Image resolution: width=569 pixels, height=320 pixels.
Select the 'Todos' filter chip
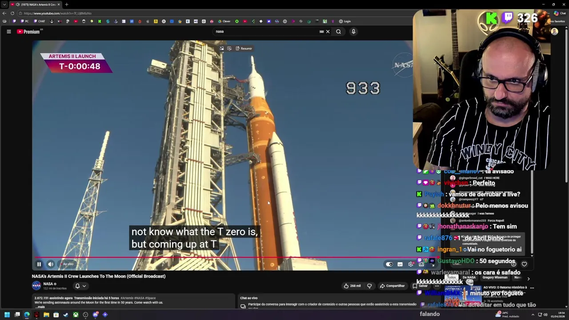click(452, 277)
